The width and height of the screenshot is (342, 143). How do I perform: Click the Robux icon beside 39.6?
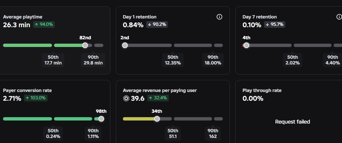click(126, 98)
